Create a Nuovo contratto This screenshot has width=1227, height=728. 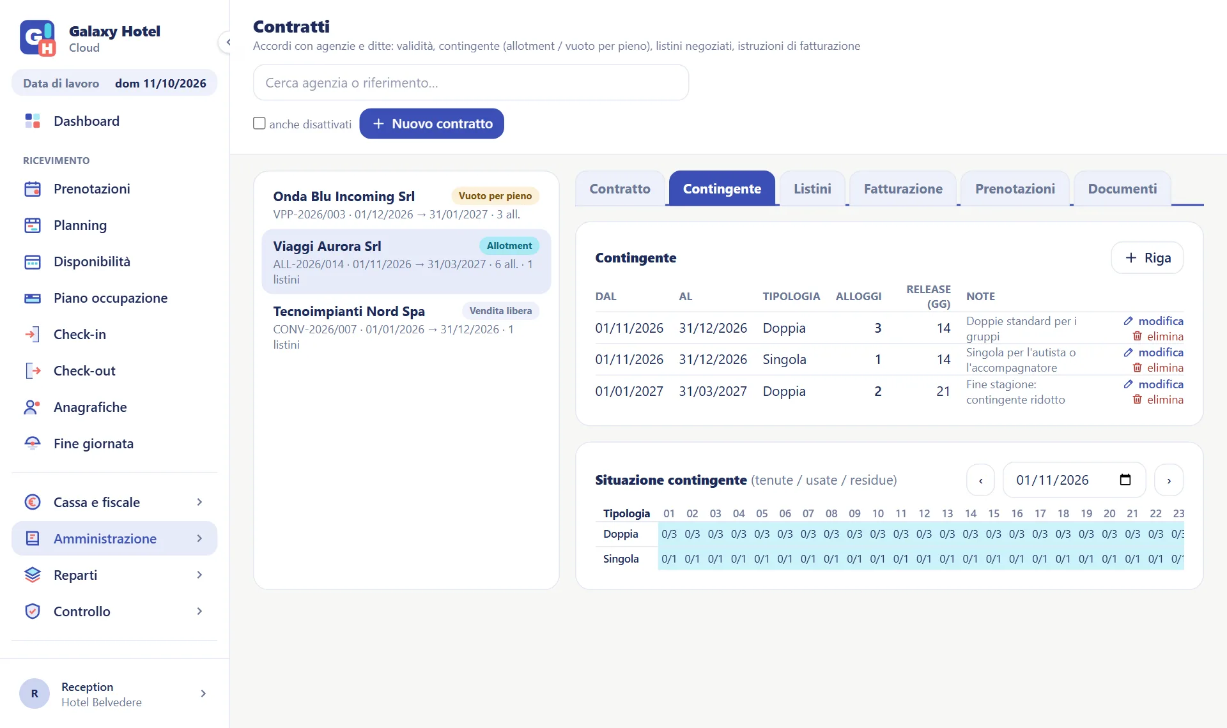point(432,123)
